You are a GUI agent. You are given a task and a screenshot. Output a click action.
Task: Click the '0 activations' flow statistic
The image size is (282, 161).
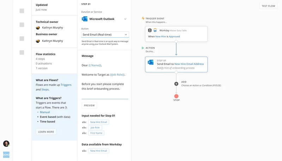coord(44,64)
